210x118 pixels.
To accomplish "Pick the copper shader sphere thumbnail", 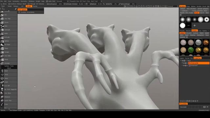I will tap(206, 43).
